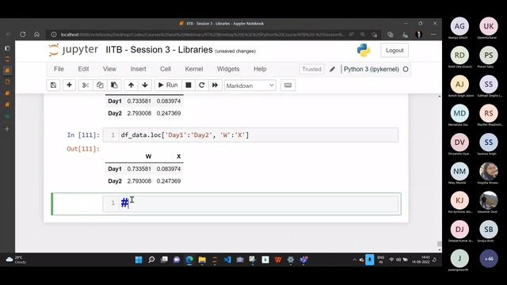Screen dimensions: 507x285
Task: Open the File menu
Action: pos(59,69)
